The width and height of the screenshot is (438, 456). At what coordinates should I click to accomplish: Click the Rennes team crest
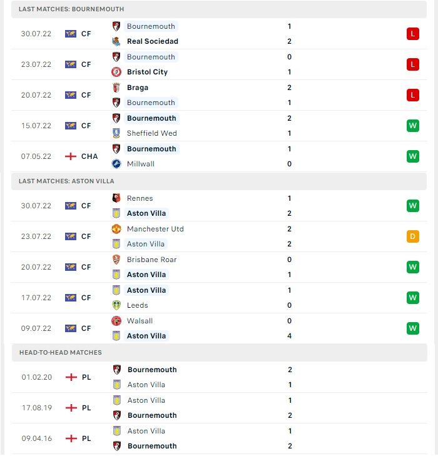[x=116, y=198]
